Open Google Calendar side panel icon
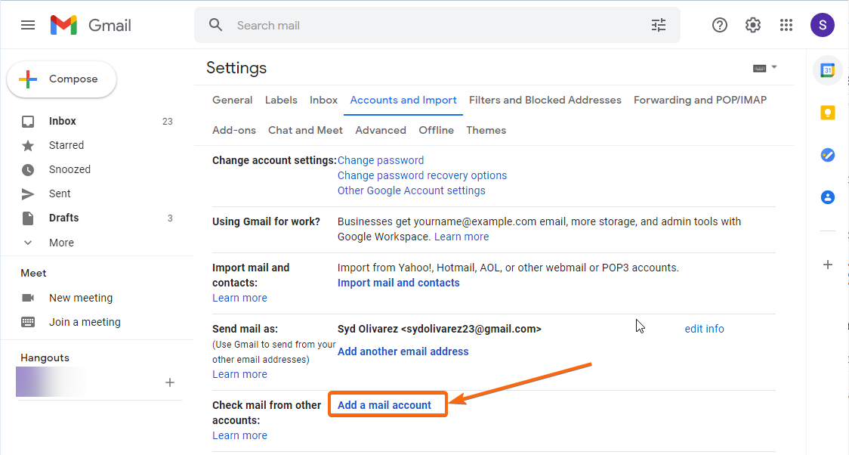Viewport: 849px width, 455px height. click(827, 70)
